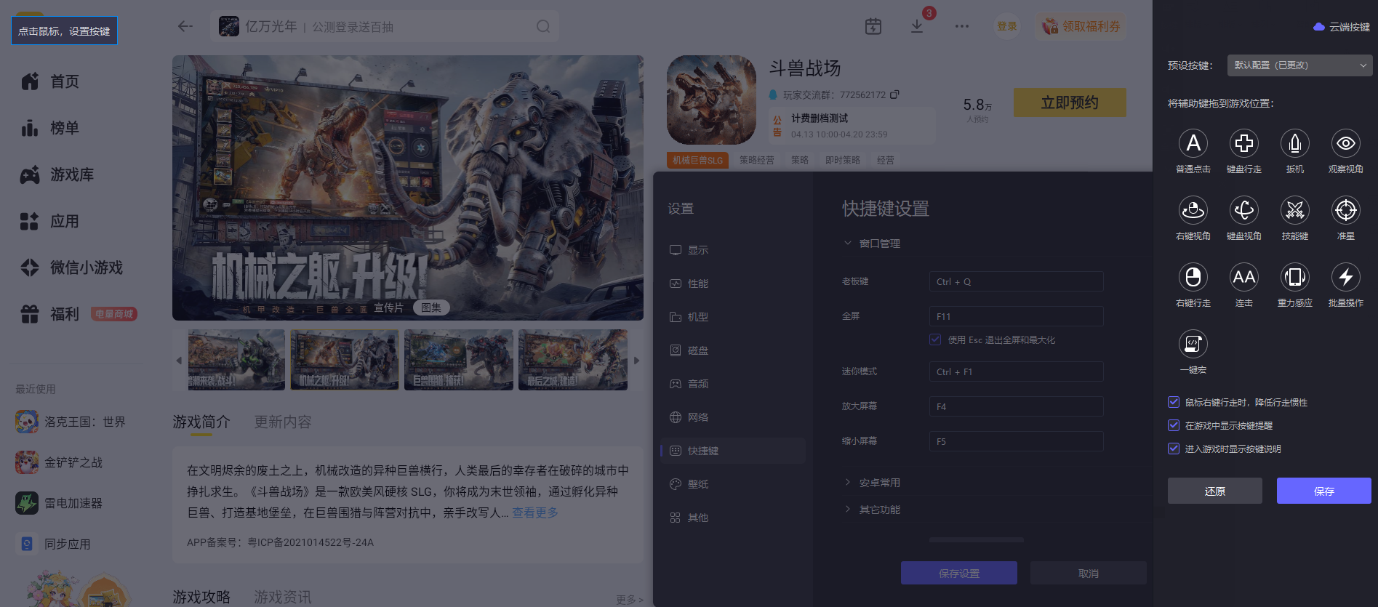Screen dimensions: 1378x607
Task: Select the 准星 crosshair icon
Action: 1346,210
